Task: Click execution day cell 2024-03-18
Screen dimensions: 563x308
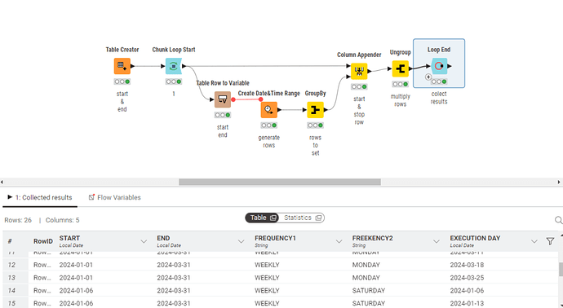Action: pos(467,265)
